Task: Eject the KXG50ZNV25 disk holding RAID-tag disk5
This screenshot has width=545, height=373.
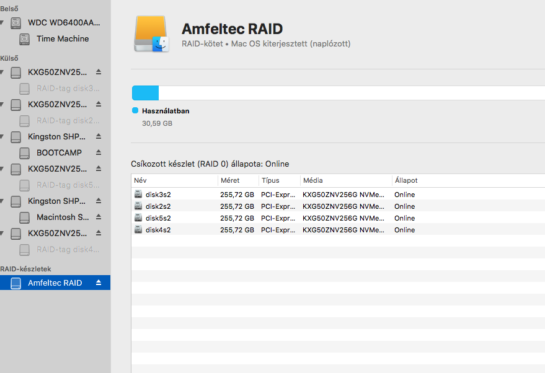Action: click(99, 169)
